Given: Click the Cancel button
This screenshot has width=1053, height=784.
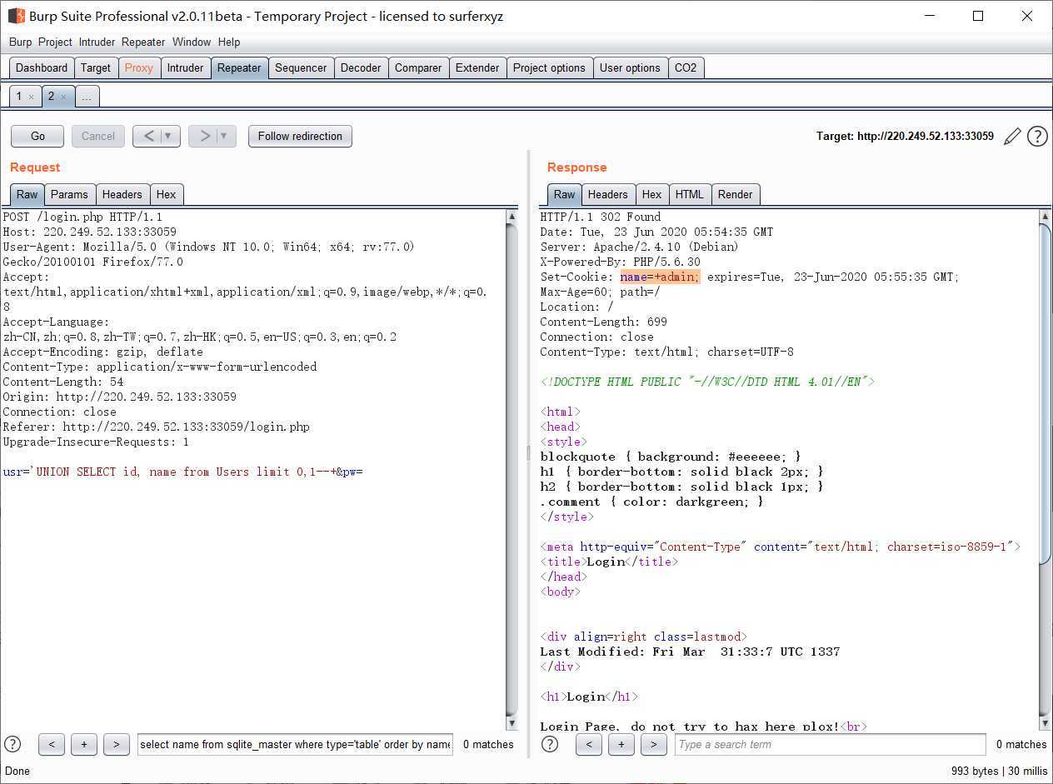Looking at the screenshot, I should pos(98,136).
